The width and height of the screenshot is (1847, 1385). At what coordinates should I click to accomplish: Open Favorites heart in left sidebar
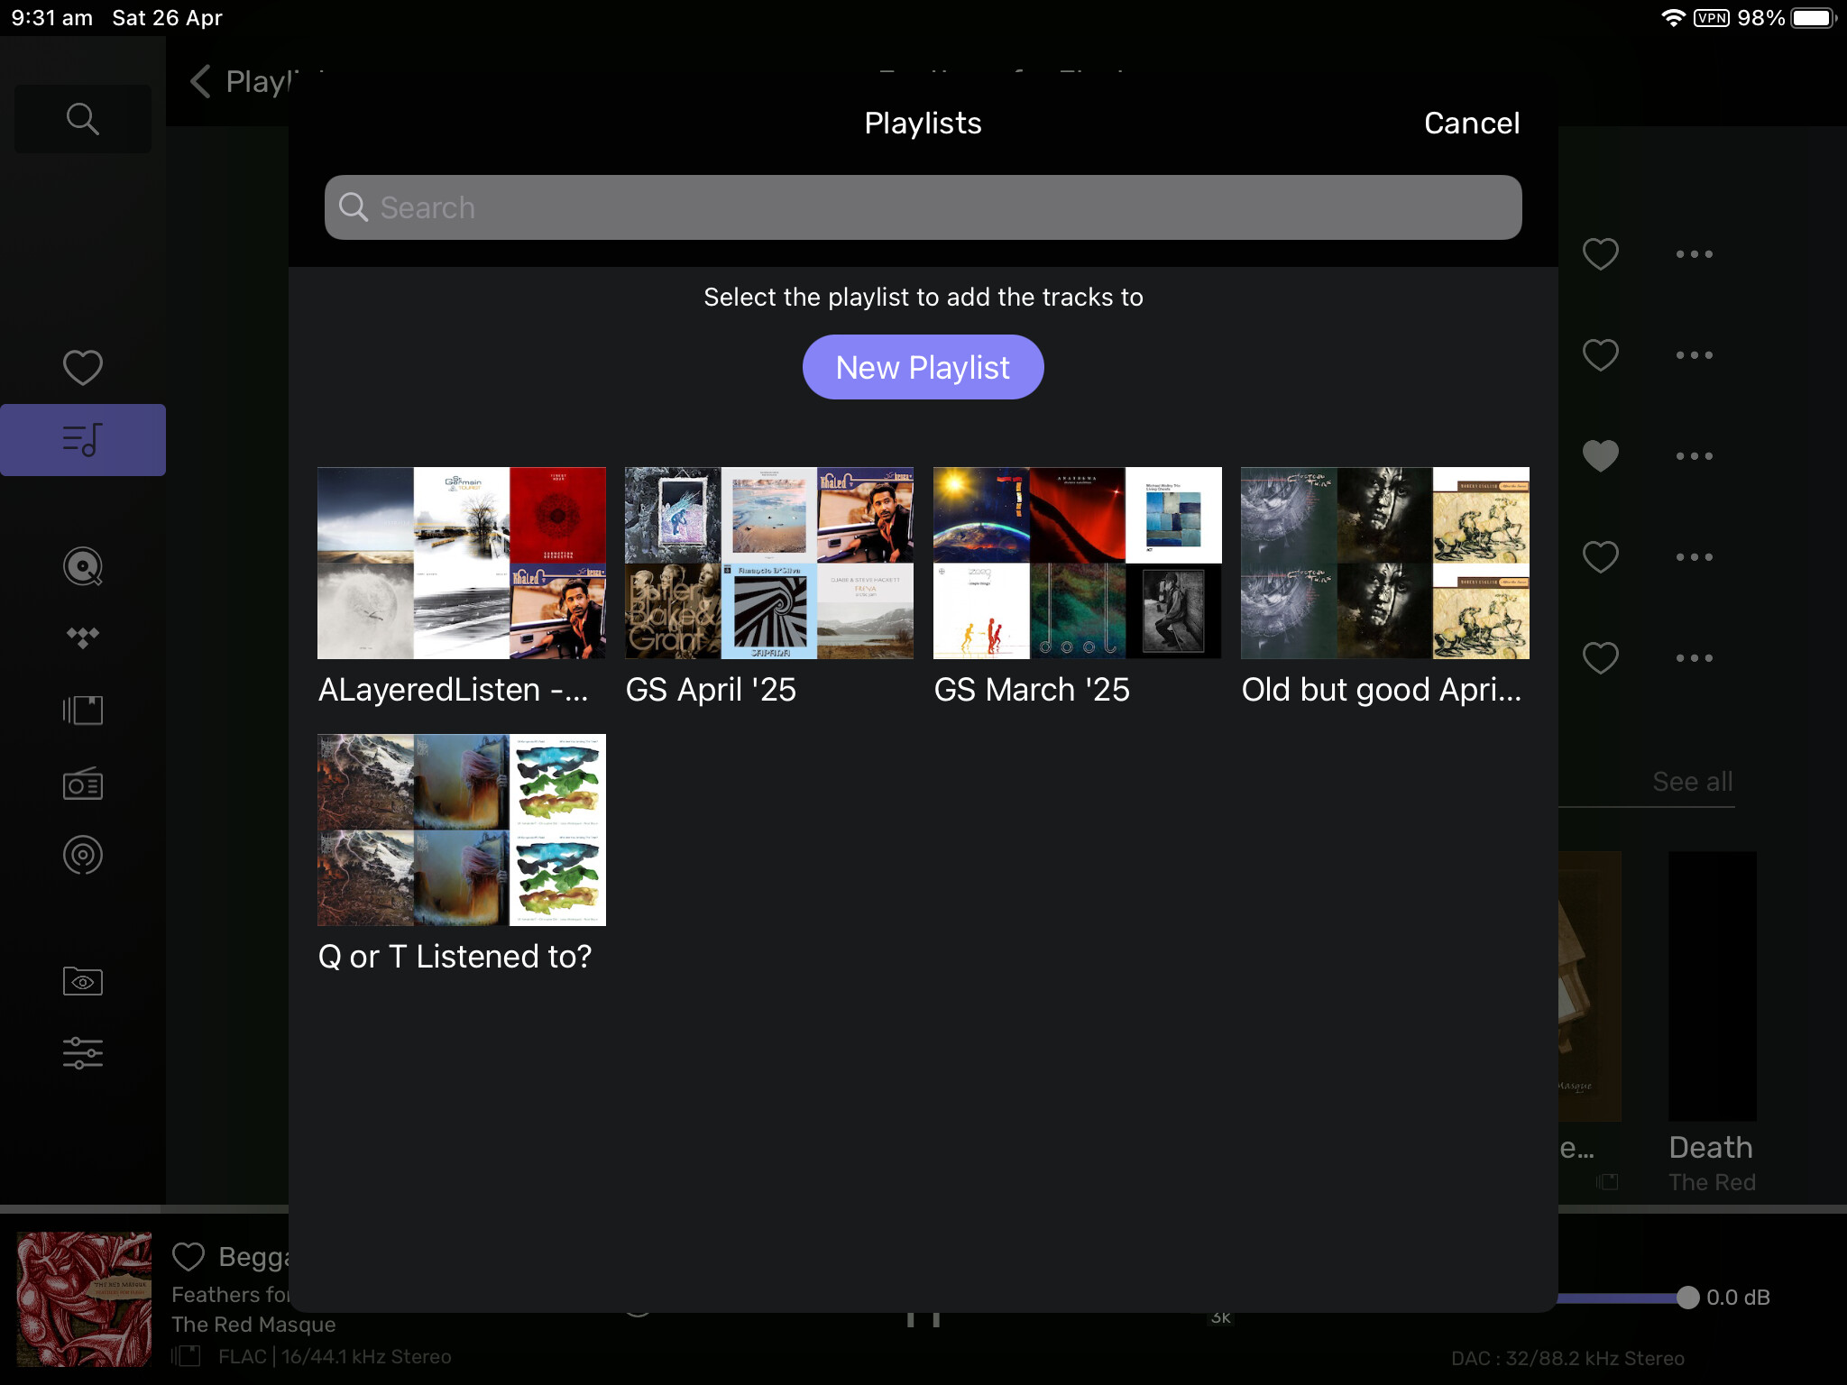click(x=82, y=367)
